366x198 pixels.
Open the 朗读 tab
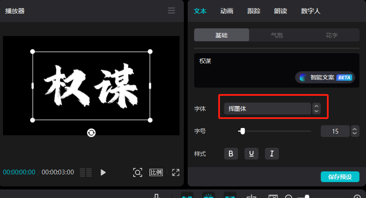281,11
